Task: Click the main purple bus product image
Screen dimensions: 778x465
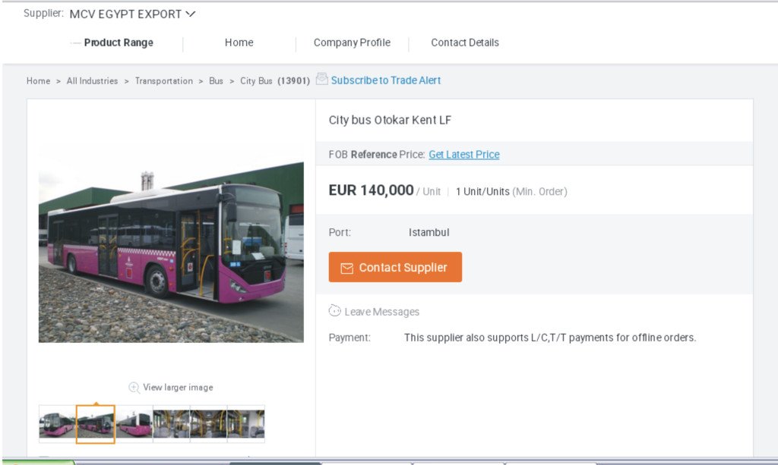Action: (171, 243)
